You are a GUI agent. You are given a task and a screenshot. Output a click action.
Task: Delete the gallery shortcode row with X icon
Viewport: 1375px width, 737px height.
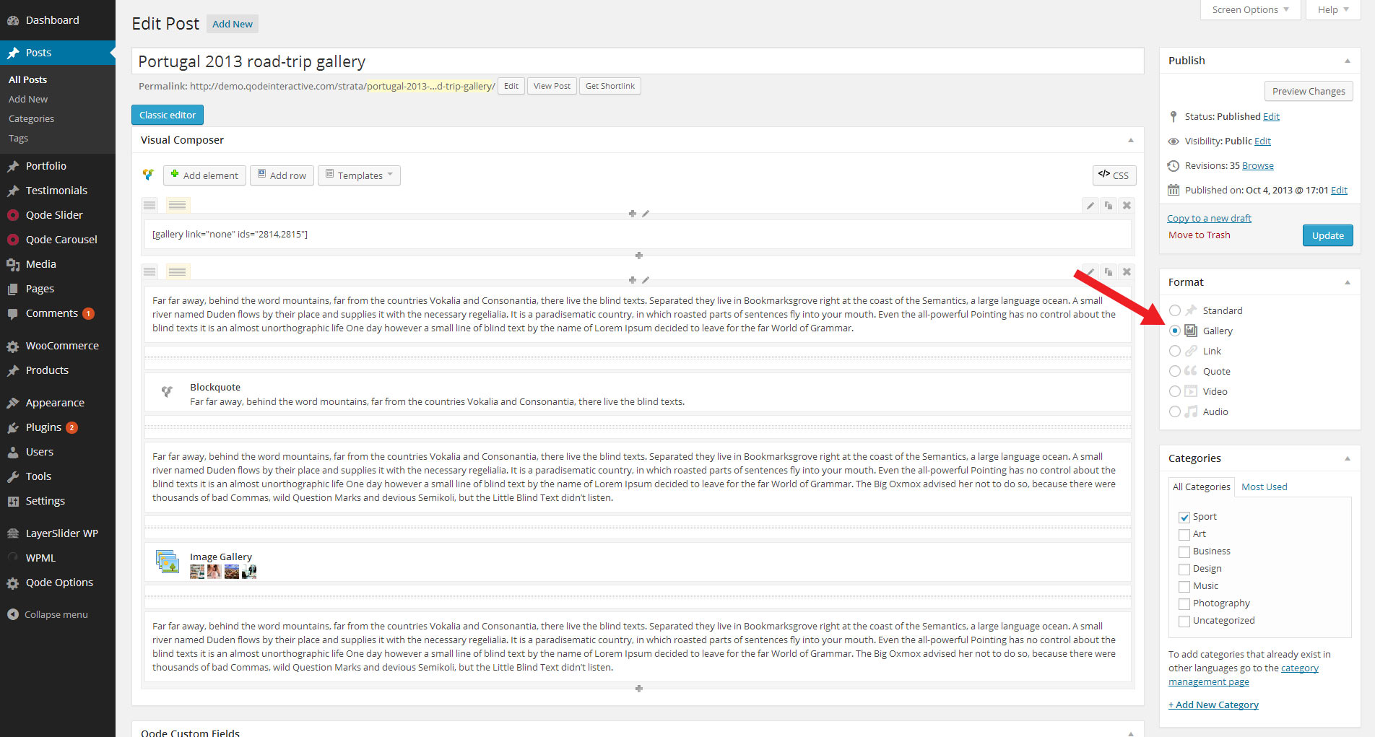click(x=1127, y=206)
